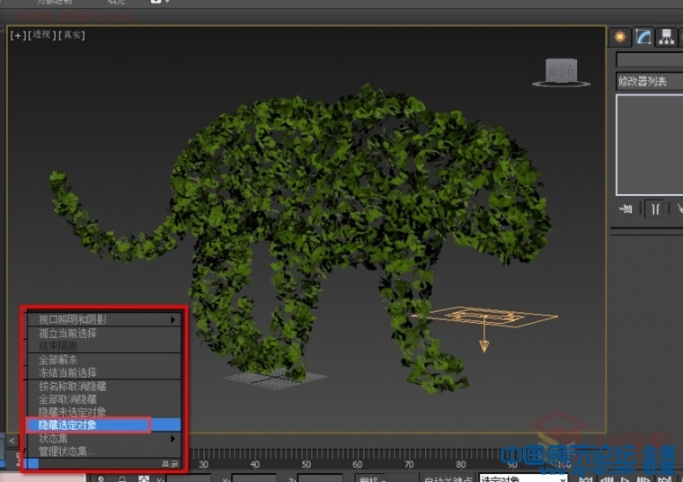Expand 视口照明和阴影 submenu
This screenshot has height=482, width=683.
(104, 320)
